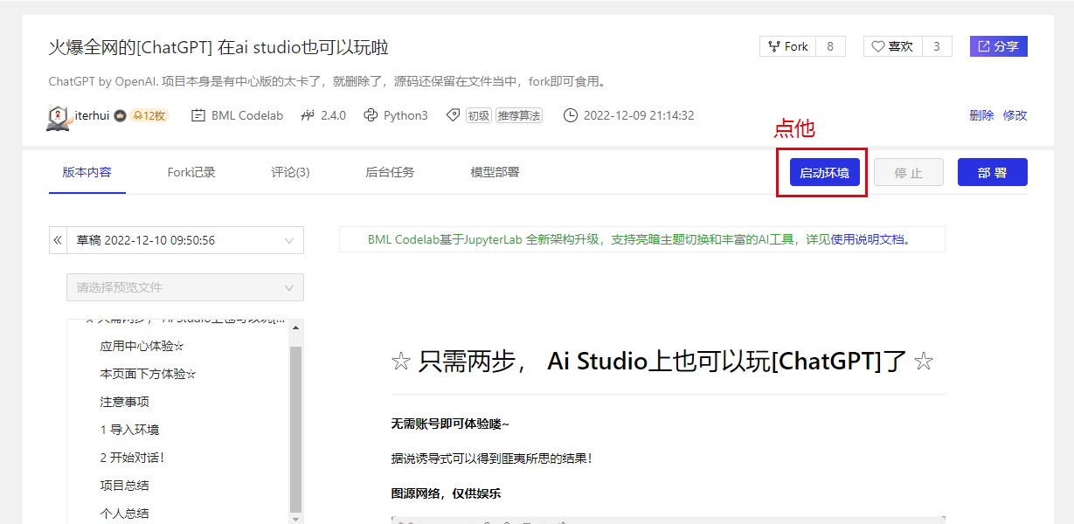Viewport: 1074px width, 524px height.
Task: Click the 修改 edit link
Action: tap(1015, 115)
